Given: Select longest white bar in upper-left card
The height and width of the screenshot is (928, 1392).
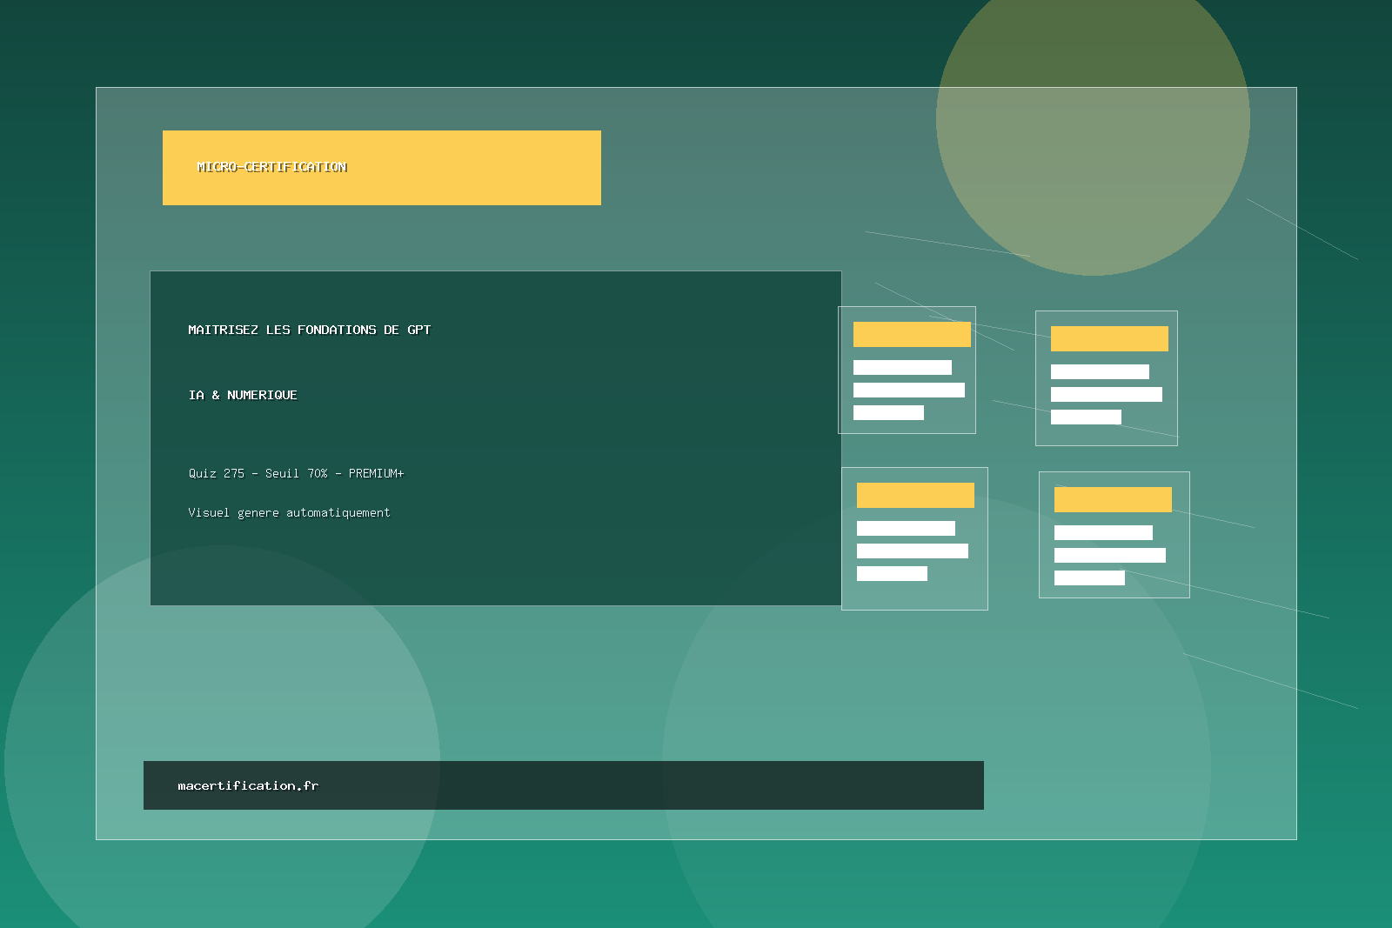Looking at the screenshot, I should click(x=908, y=390).
